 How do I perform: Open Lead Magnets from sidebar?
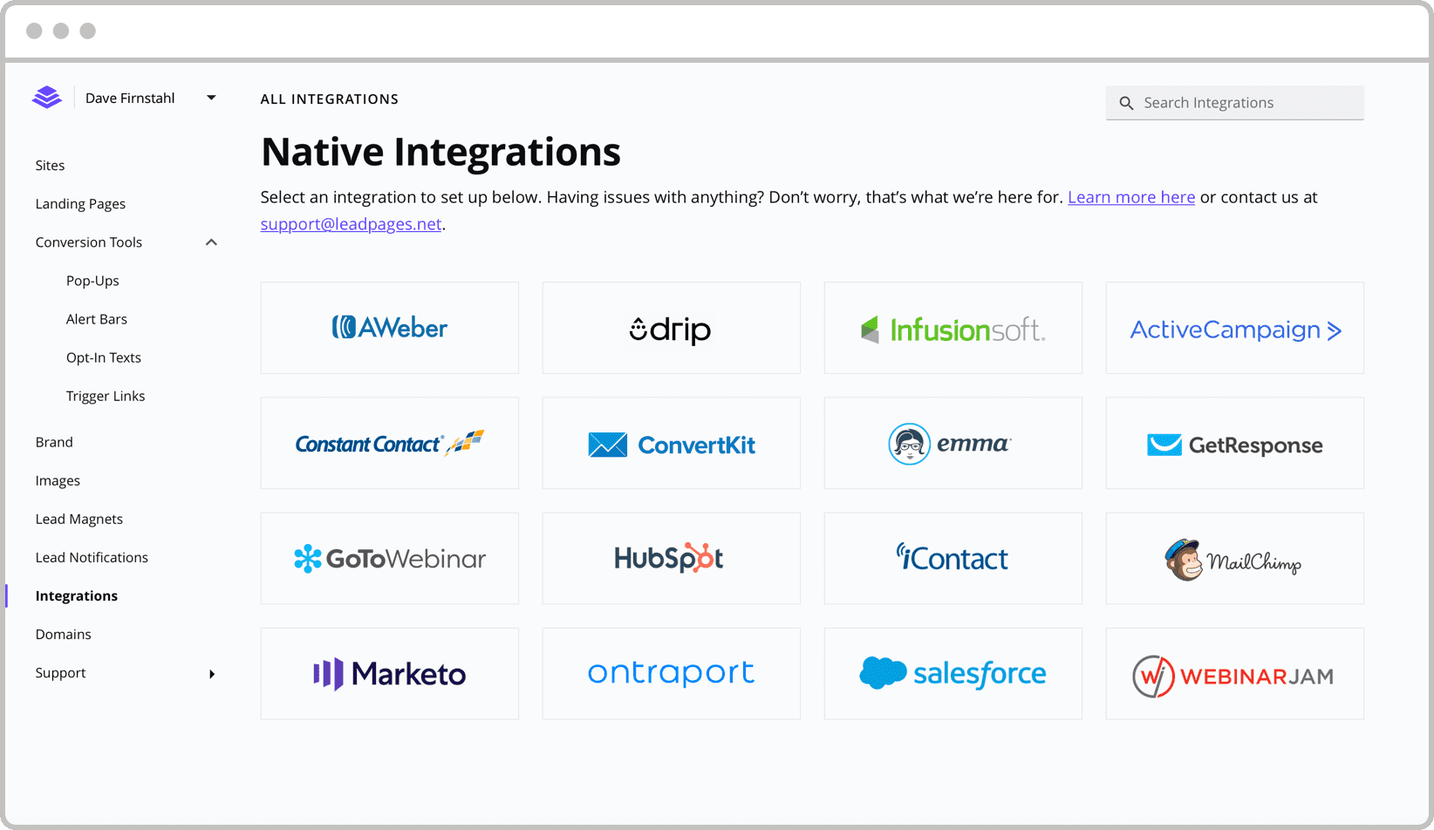[79, 520]
